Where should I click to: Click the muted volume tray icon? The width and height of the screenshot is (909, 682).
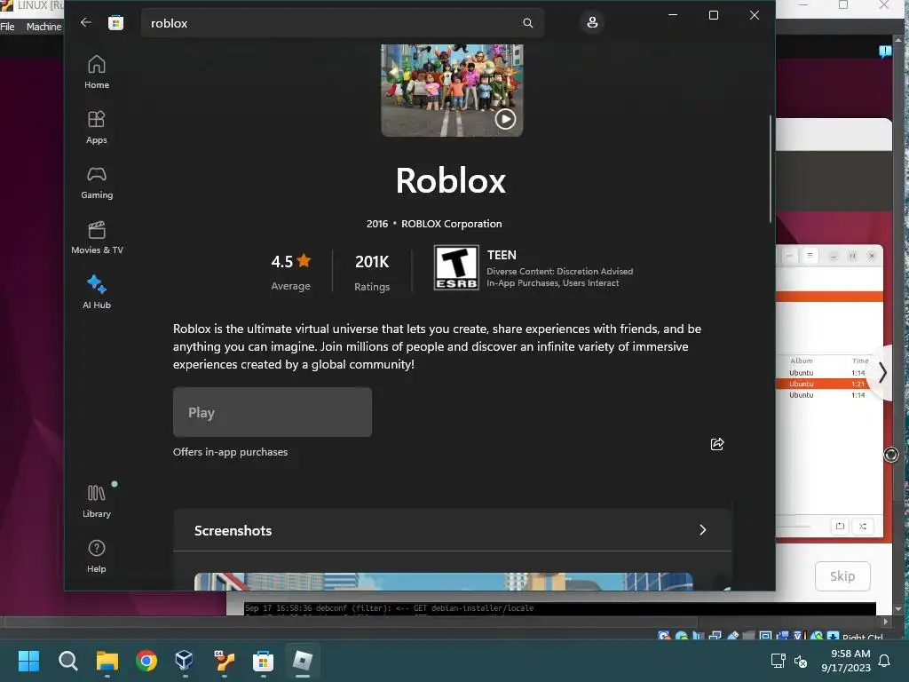click(x=801, y=661)
